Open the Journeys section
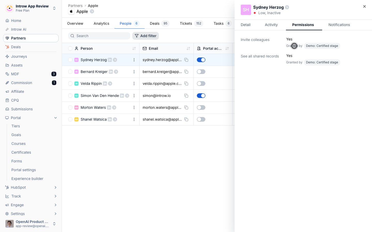The width and height of the screenshot is (372, 232). (x=31, y=56)
